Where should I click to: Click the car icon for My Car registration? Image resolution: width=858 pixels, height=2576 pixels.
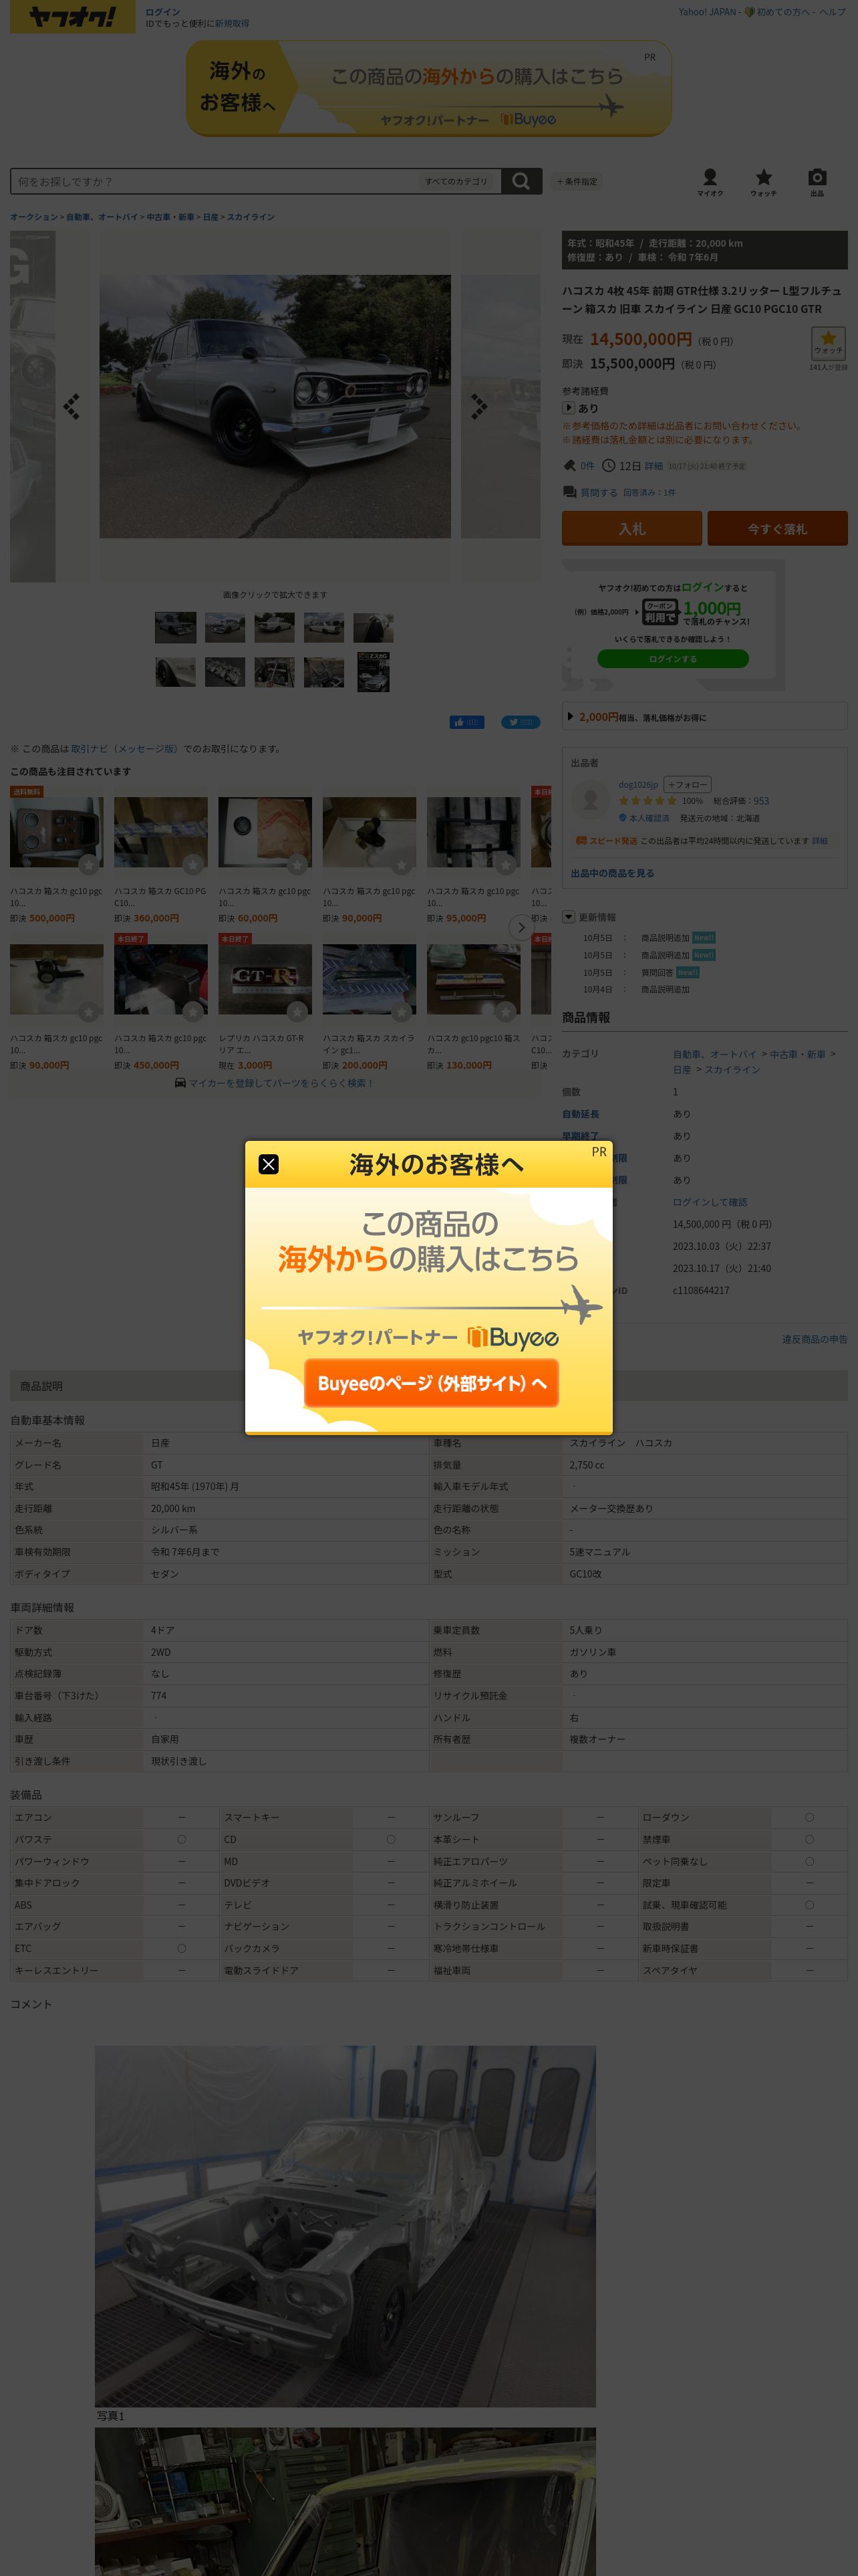click(x=180, y=1083)
